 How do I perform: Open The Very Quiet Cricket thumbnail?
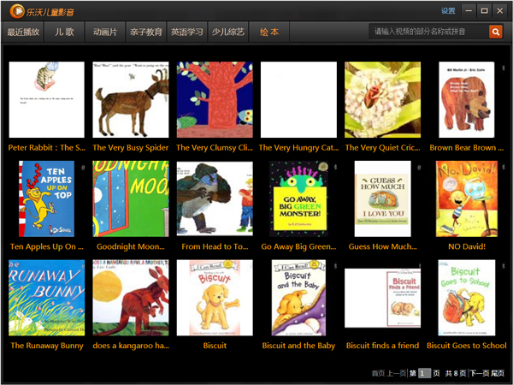click(x=382, y=99)
